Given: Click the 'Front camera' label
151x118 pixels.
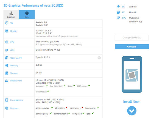Looking at the screenshot, I should coord(16,100).
